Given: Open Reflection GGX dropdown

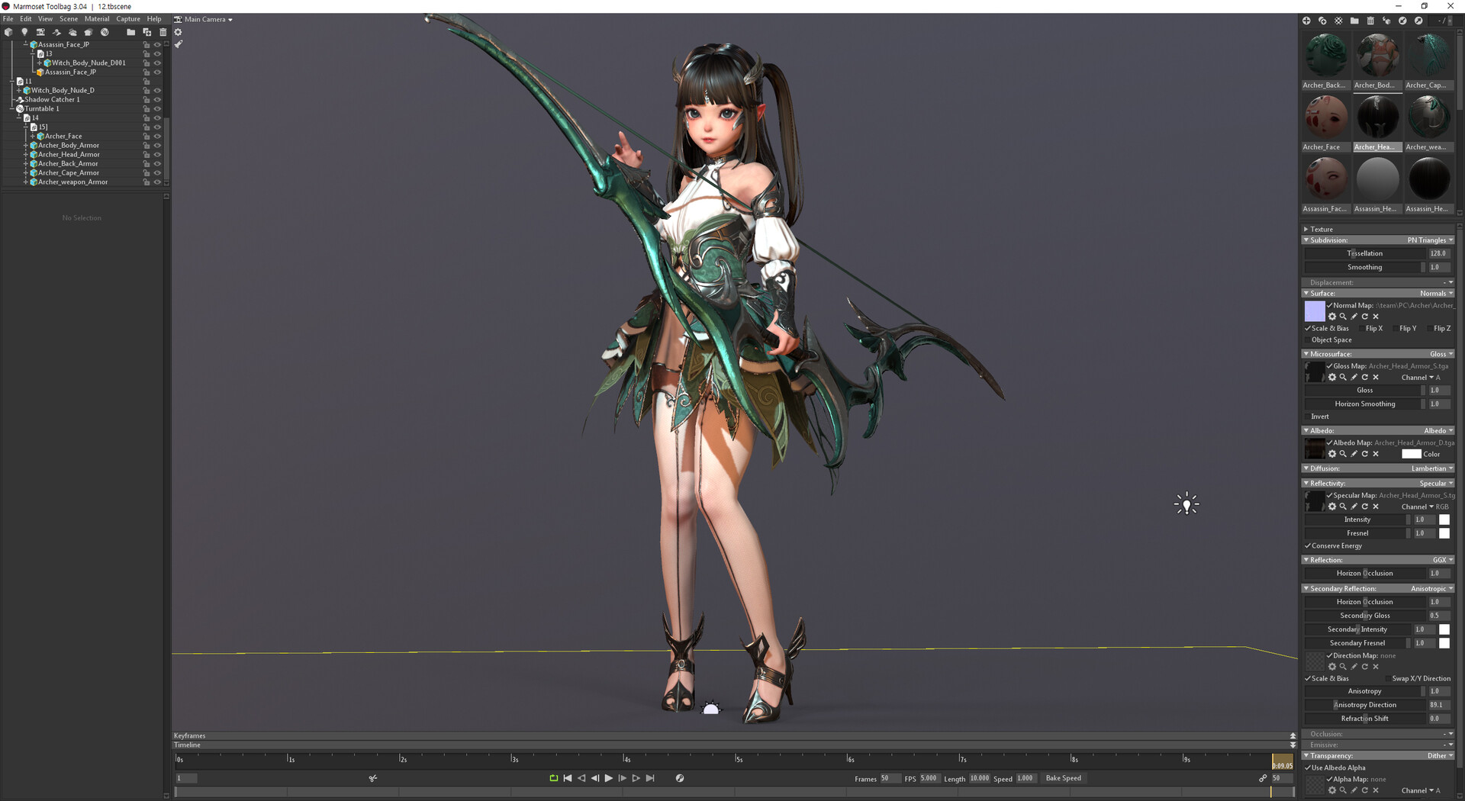Looking at the screenshot, I should [x=1443, y=560].
